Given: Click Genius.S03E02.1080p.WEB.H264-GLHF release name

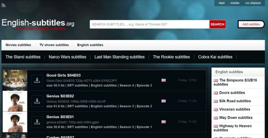Looking at the screenshot, I should tap(76, 101).
